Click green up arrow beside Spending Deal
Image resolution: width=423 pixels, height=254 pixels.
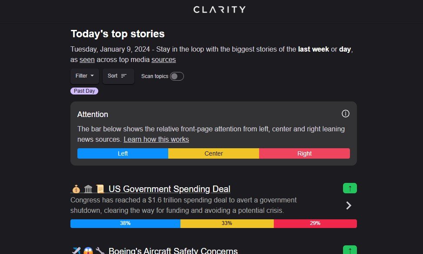point(350,188)
